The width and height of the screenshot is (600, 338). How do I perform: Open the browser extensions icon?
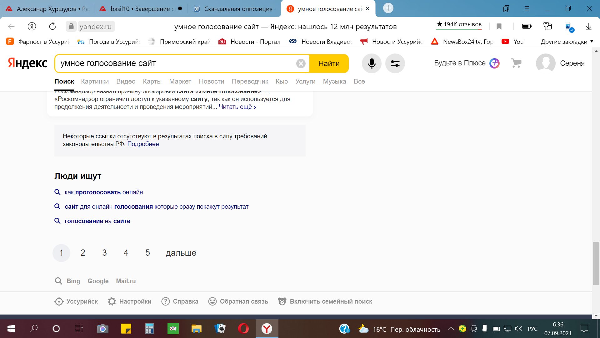547,26
